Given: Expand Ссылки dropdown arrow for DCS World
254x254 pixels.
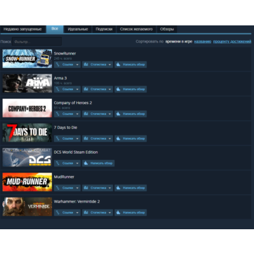Looking at the screenshot, I should point(77,163).
